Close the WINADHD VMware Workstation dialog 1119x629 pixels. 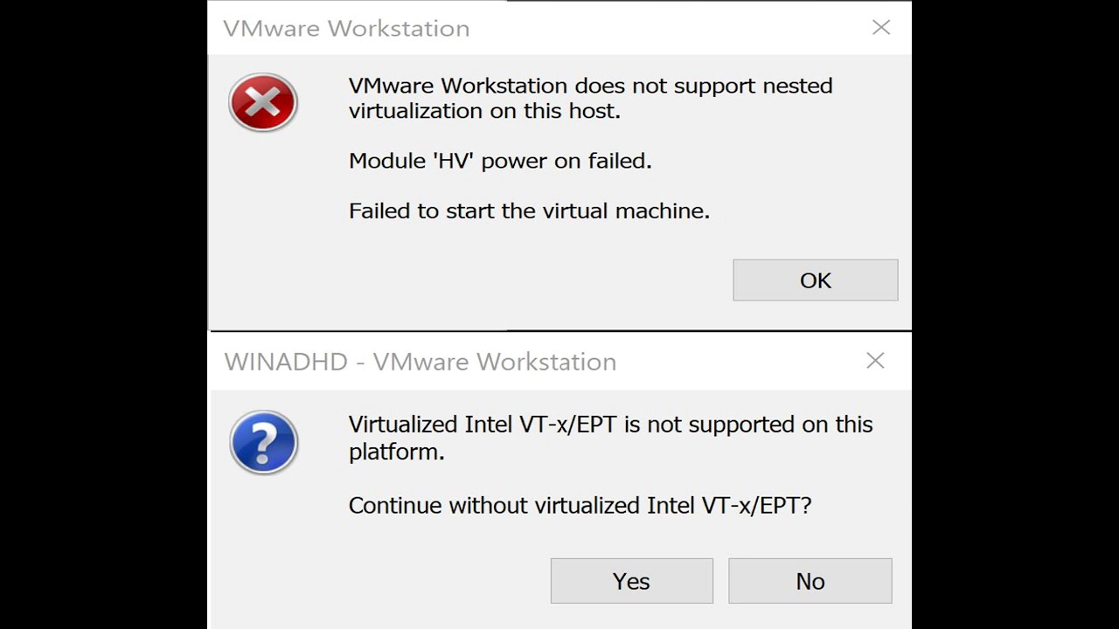(875, 361)
